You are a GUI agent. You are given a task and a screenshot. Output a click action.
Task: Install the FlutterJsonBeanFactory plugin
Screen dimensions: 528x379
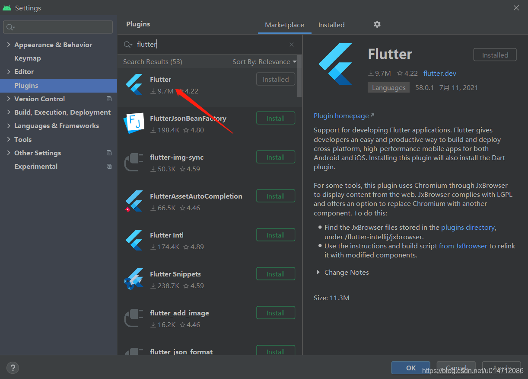click(x=276, y=118)
